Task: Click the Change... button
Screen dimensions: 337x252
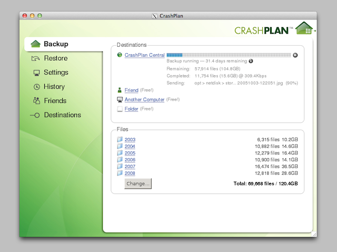Action: pos(138,184)
